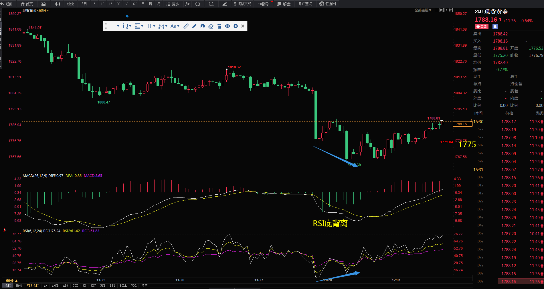Open the 开户查询 account inquiry link
Viewport: 544px width, 289px height.
(x=305, y=4)
